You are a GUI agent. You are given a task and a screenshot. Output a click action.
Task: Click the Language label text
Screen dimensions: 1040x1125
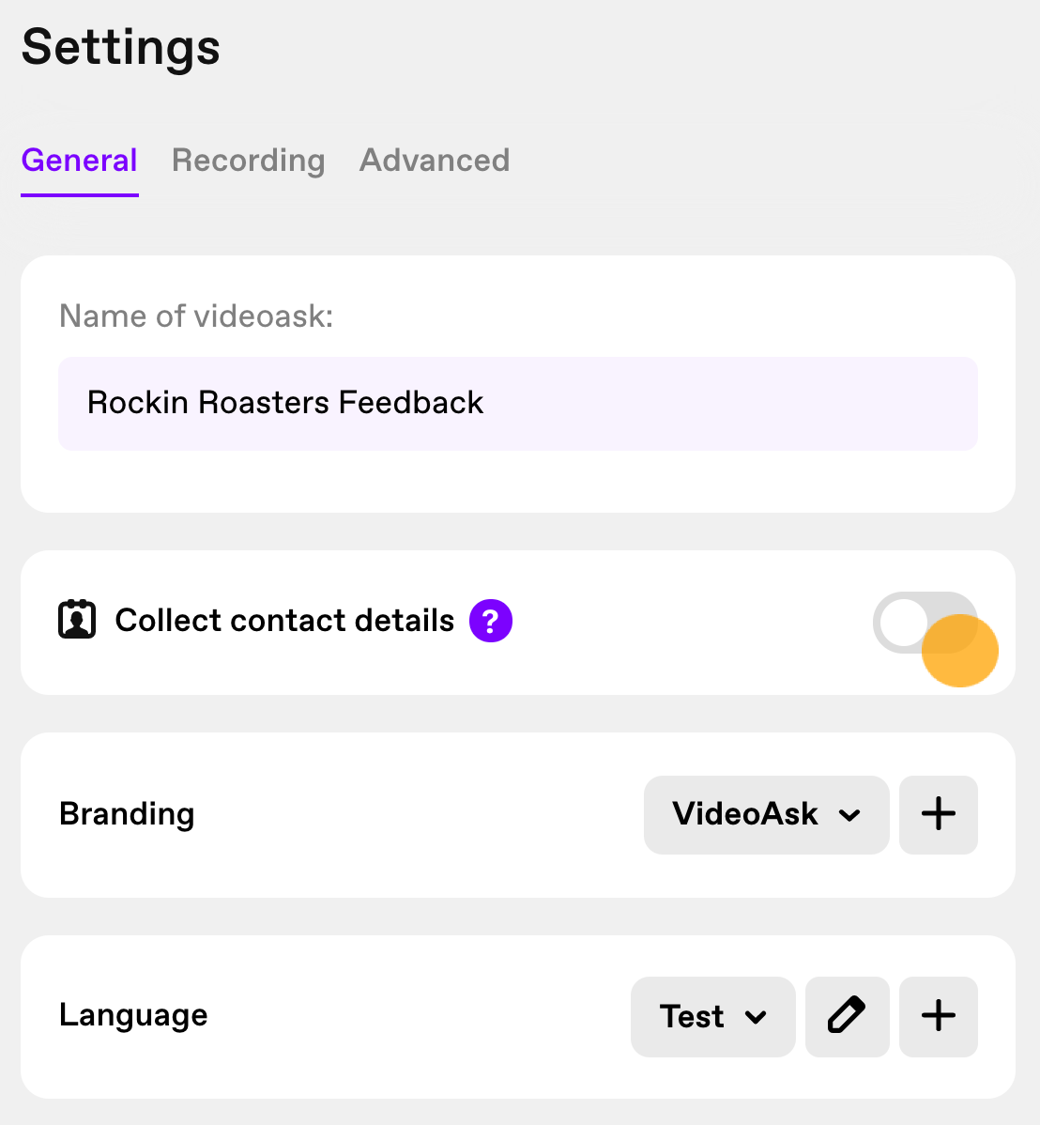[133, 1015]
